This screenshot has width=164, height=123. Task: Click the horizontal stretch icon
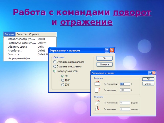pyautogui.click(x=97, y=83)
